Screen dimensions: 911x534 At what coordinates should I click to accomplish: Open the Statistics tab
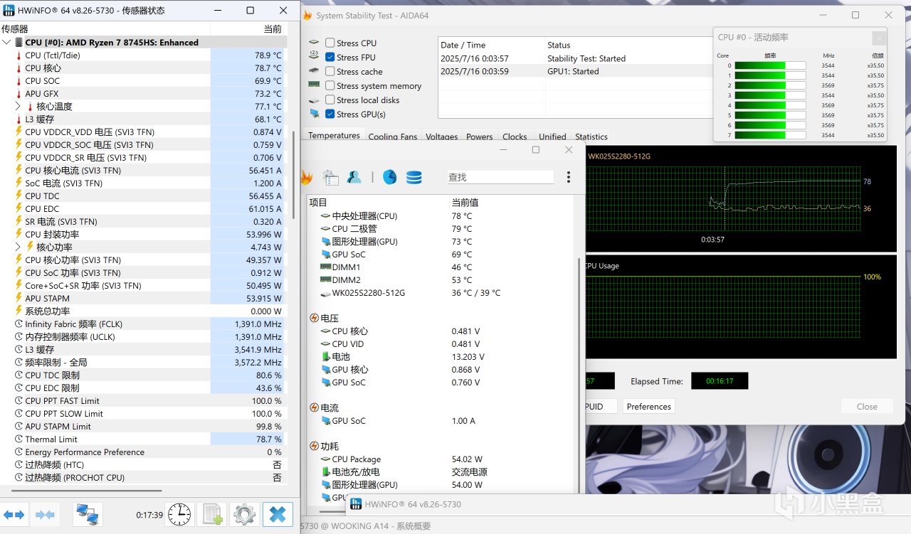click(591, 137)
